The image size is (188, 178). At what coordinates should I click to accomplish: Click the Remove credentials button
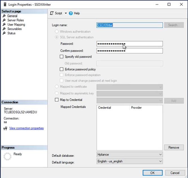coord(174,147)
